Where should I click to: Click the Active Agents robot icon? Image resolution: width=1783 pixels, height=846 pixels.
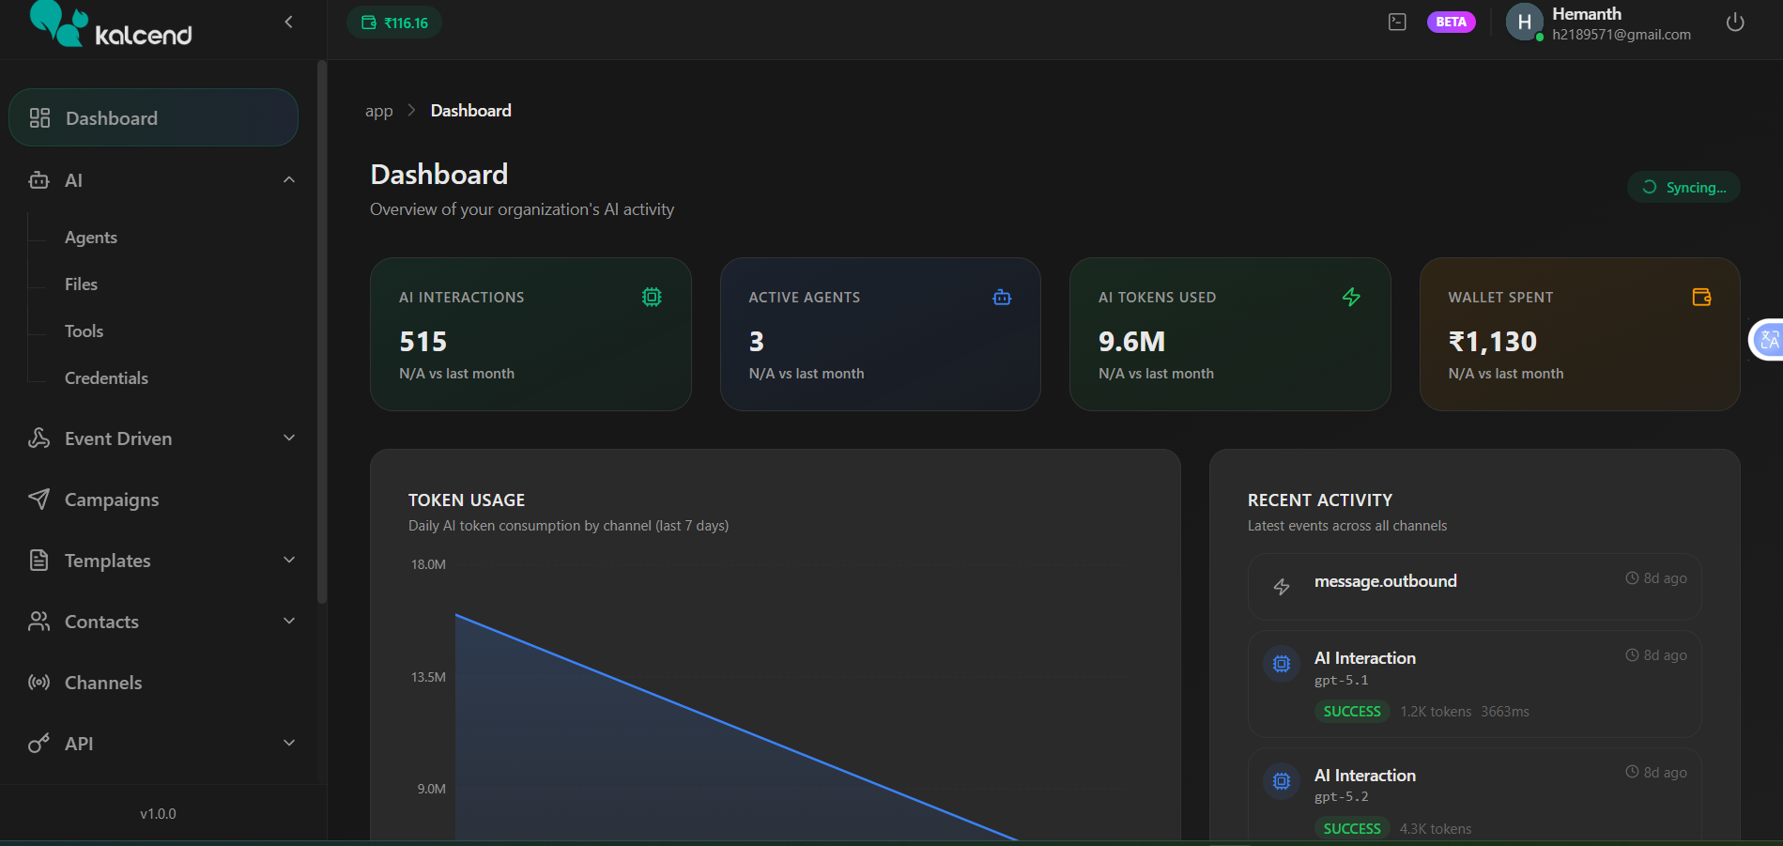(x=1002, y=297)
